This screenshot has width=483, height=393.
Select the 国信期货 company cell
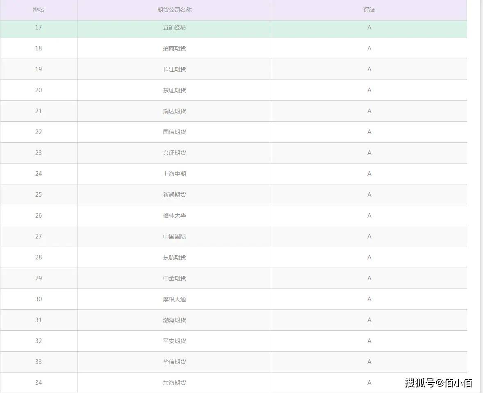coord(174,132)
